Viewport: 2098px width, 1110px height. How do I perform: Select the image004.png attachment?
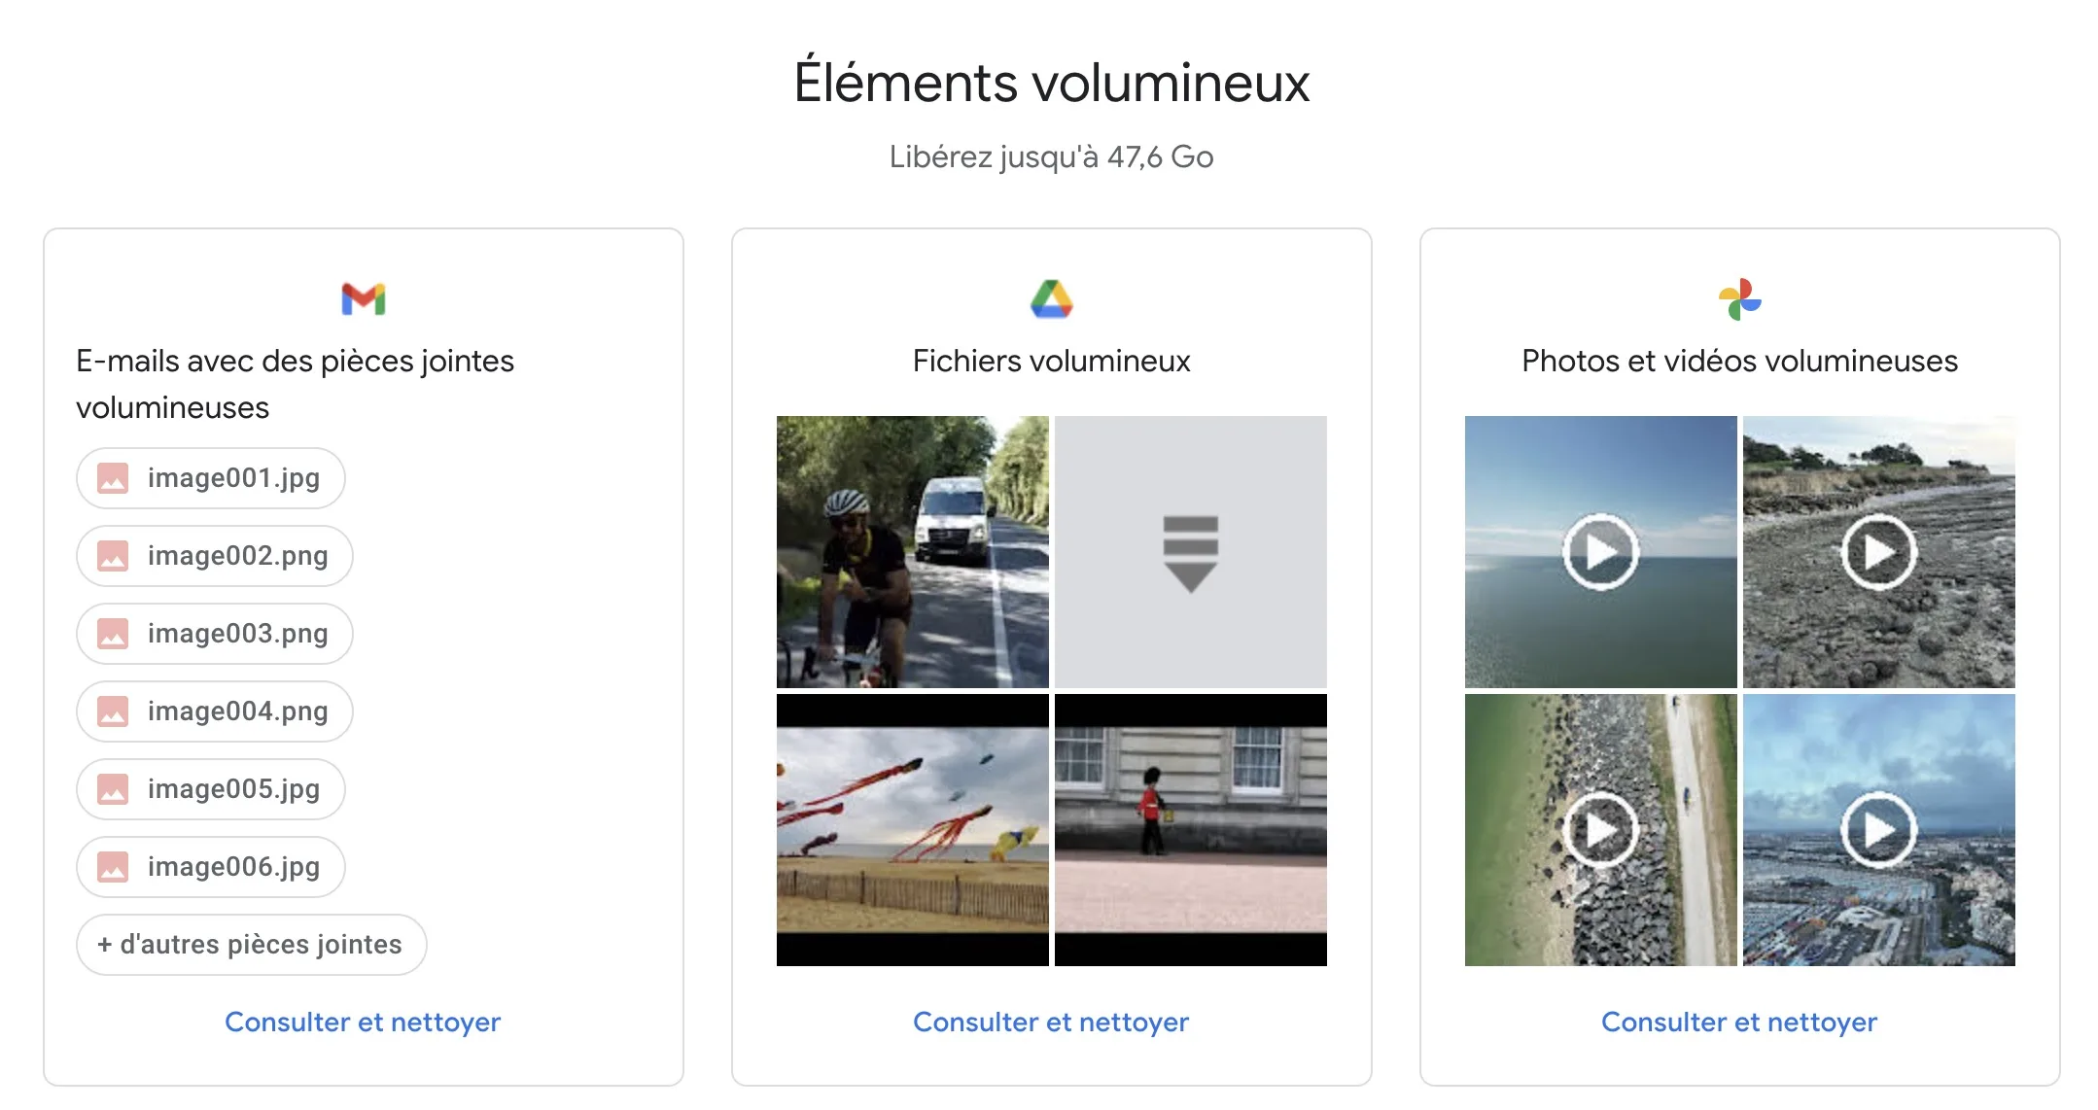(215, 711)
